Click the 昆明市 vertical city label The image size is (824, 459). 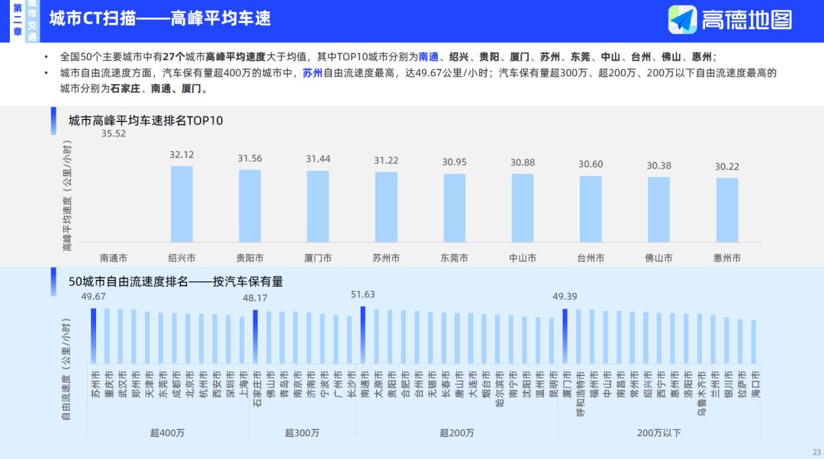coord(553,384)
